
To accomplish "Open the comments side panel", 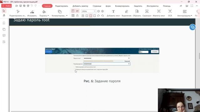I will click(x=4, y=35).
